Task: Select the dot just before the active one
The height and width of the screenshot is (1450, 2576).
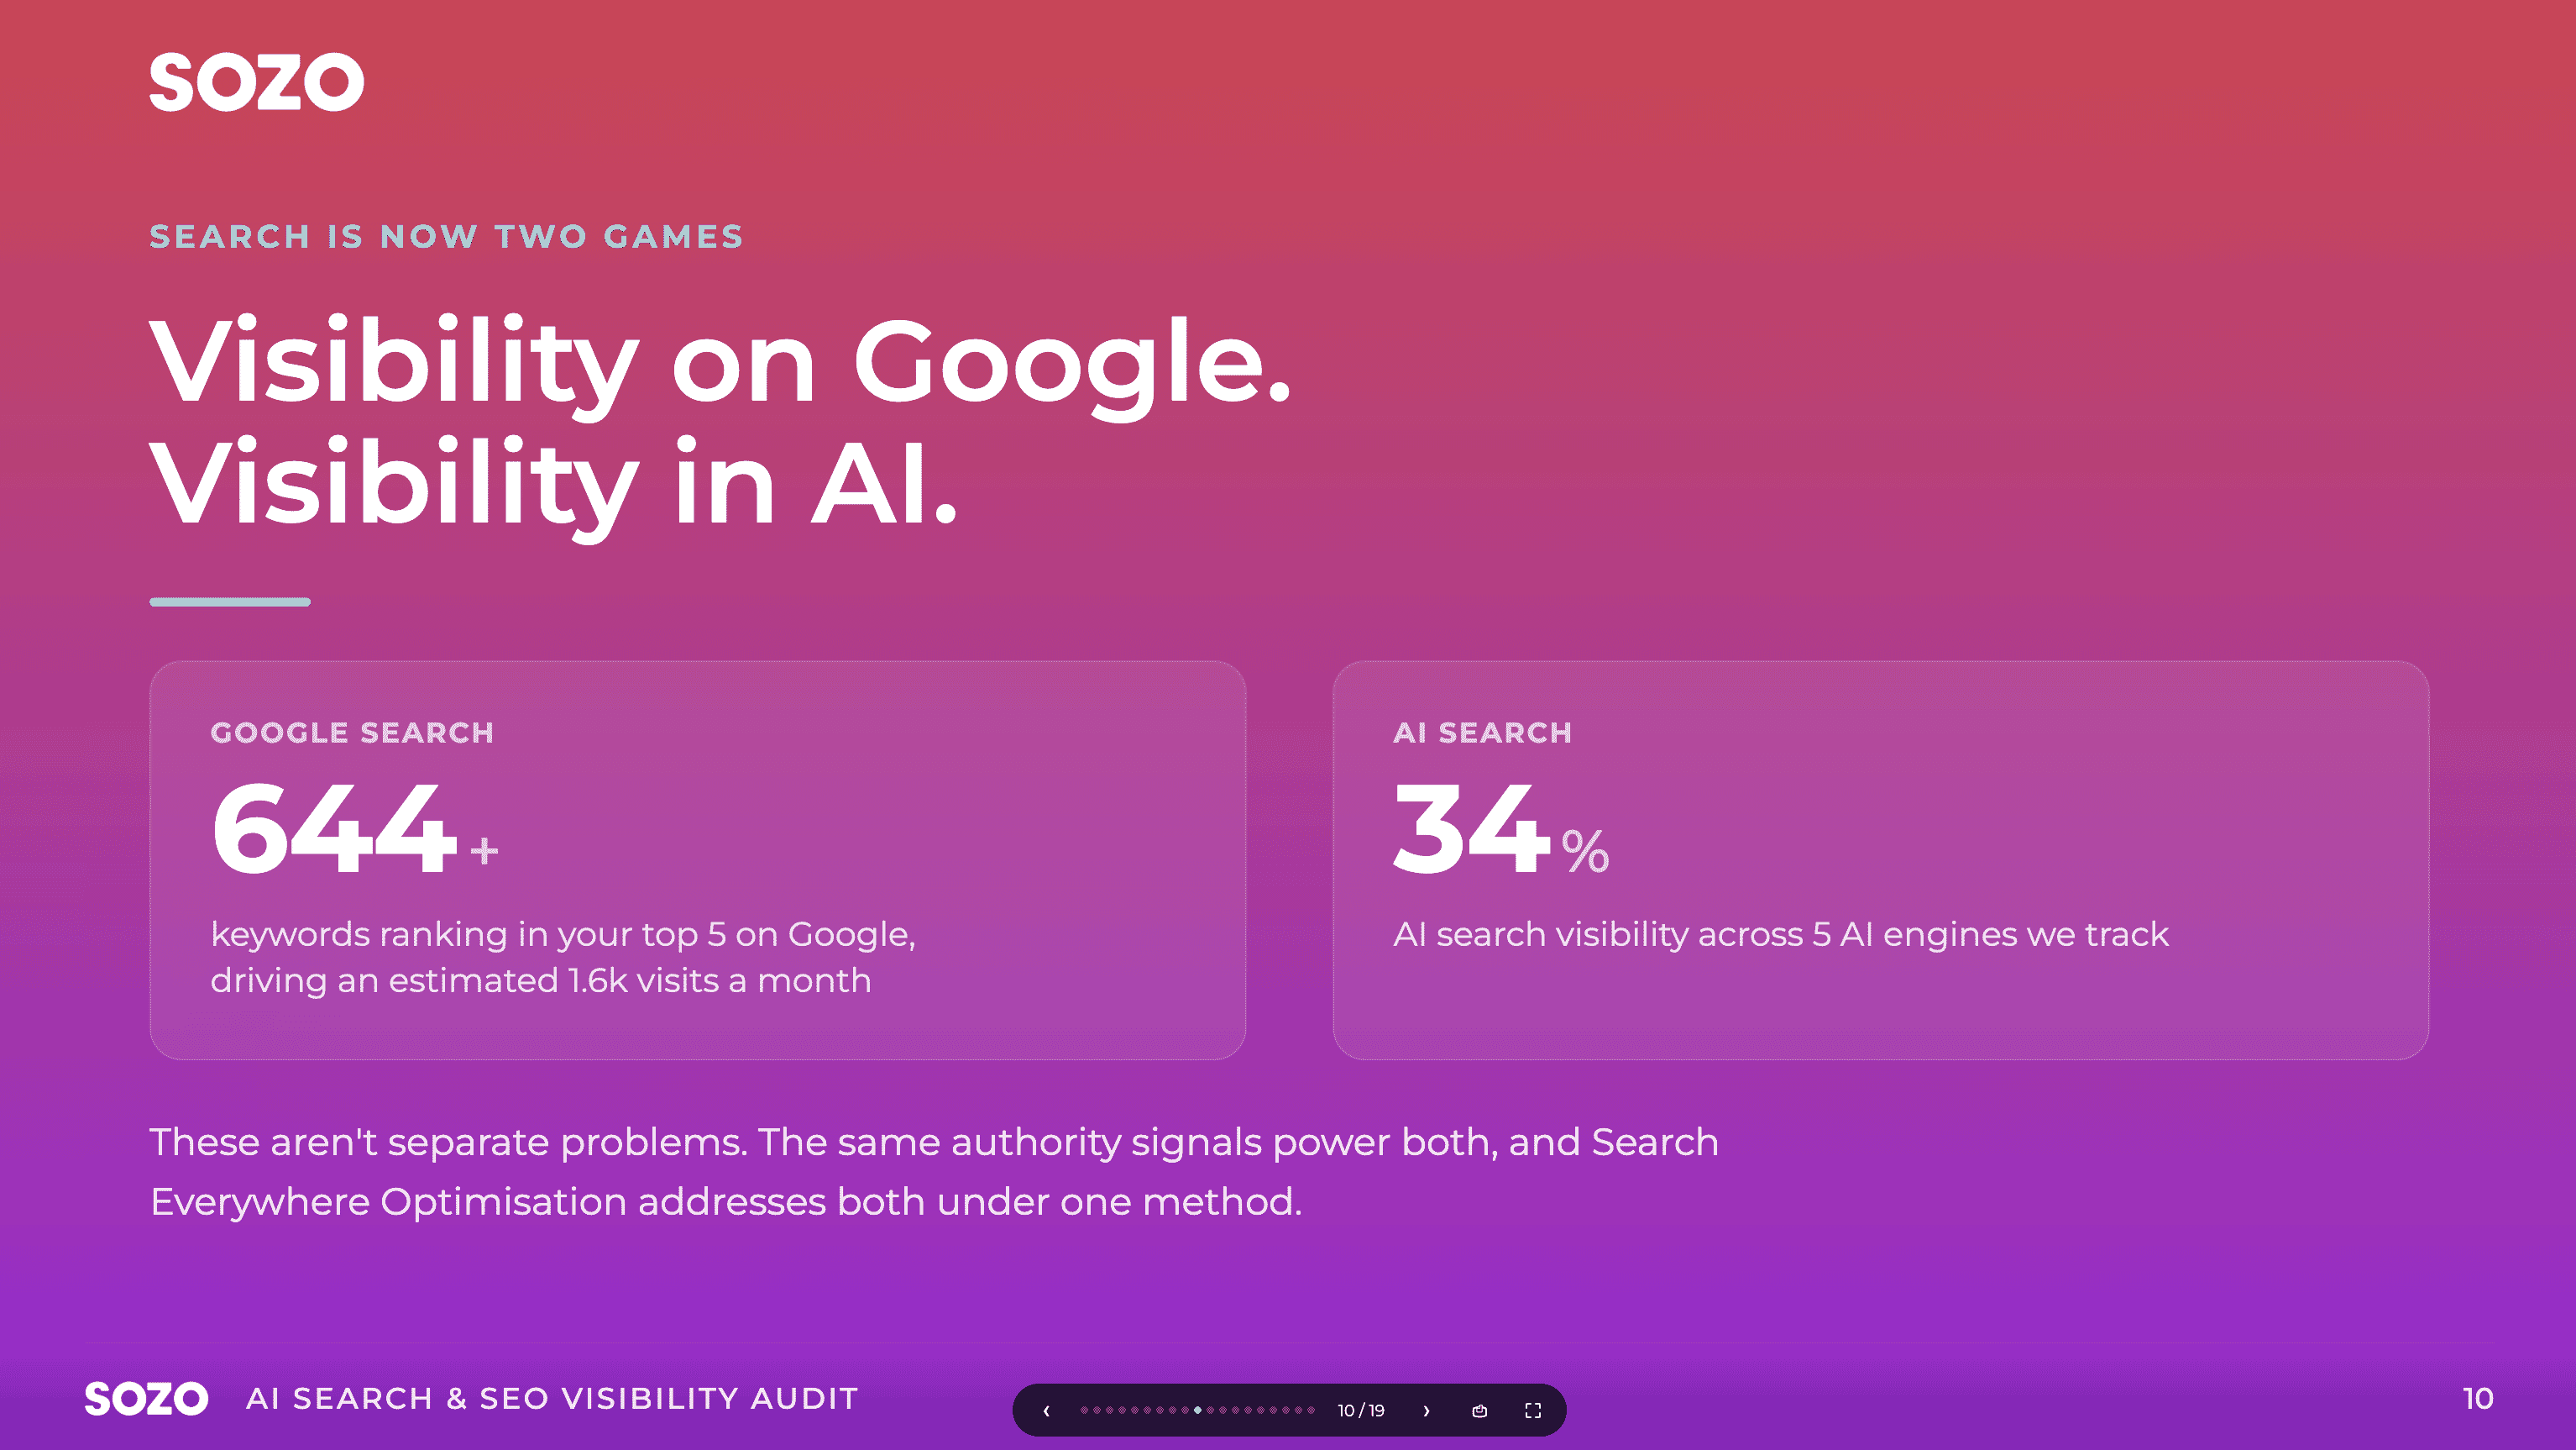Action: point(1186,1411)
